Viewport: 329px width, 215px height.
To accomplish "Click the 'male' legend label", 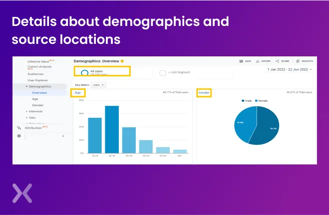I will point(248,101).
